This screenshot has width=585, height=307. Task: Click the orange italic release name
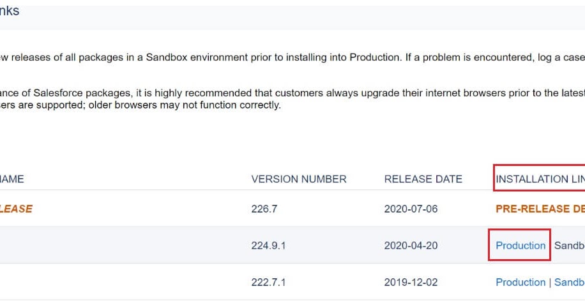pyautogui.click(x=16, y=209)
